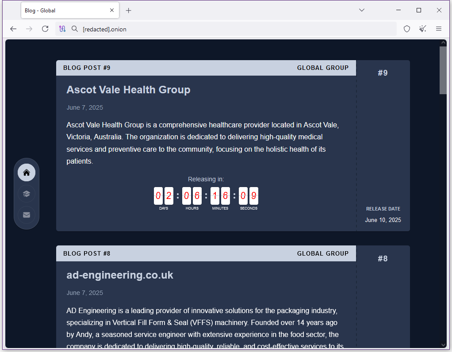Click the browser forward arrow
This screenshot has width=452, height=352.
[x=29, y=29]
